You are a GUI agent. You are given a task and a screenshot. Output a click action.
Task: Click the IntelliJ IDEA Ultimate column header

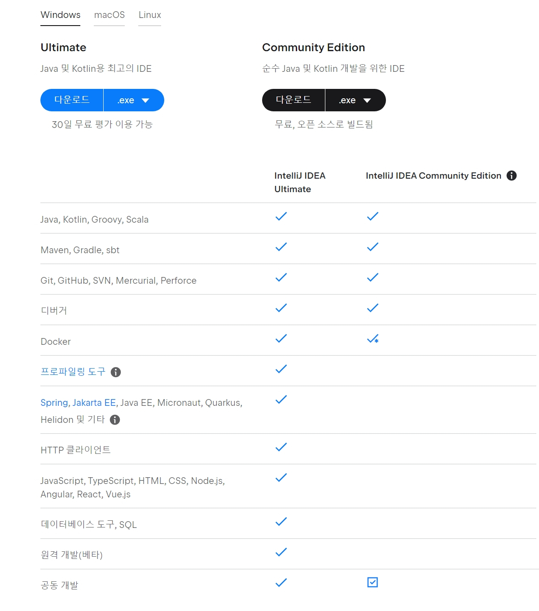tap(300, 182)
